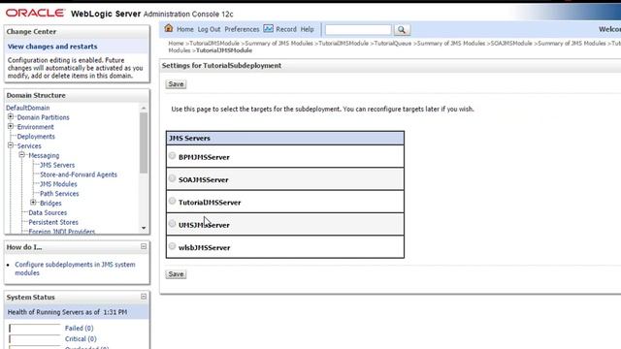Open DefaultDomain in the domain tree

28,108
